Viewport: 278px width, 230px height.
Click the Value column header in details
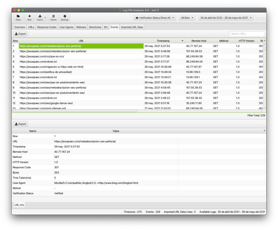(x=116, y=131)
